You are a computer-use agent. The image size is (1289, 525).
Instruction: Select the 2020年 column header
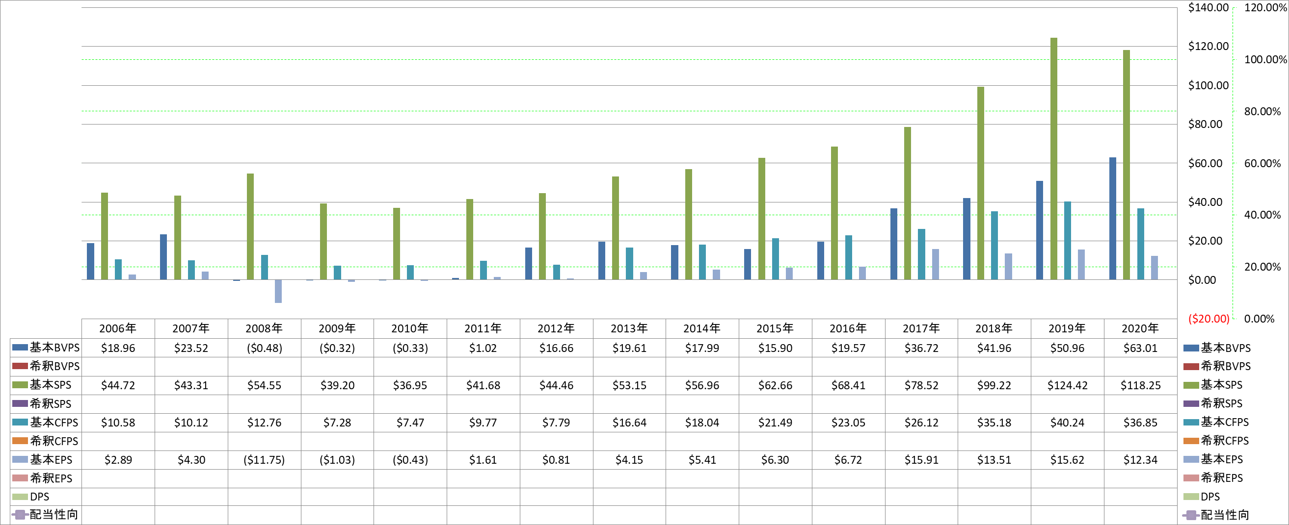click(x=1140, y=328)
